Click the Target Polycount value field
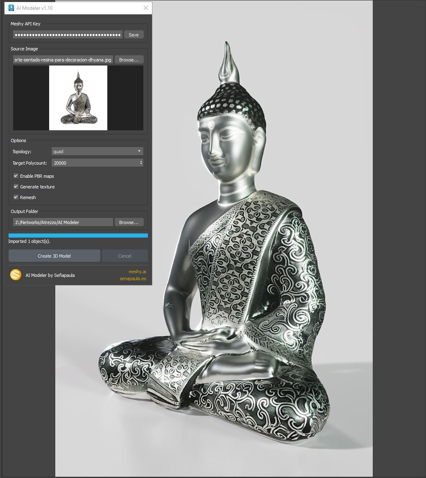Image resolution: width=426 pixels, height=478 pixels. [x=95, y=163]
